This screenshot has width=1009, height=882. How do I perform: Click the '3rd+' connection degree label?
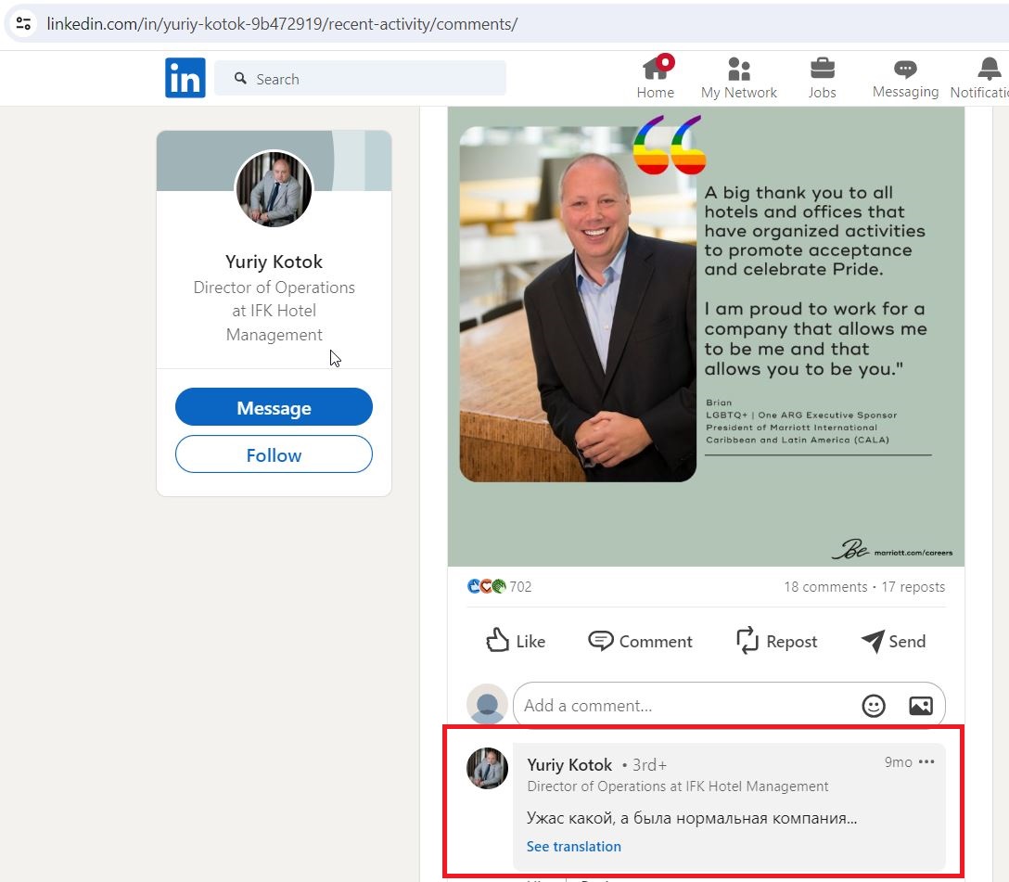pos(649,765)
